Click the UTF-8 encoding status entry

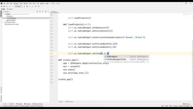171,106
